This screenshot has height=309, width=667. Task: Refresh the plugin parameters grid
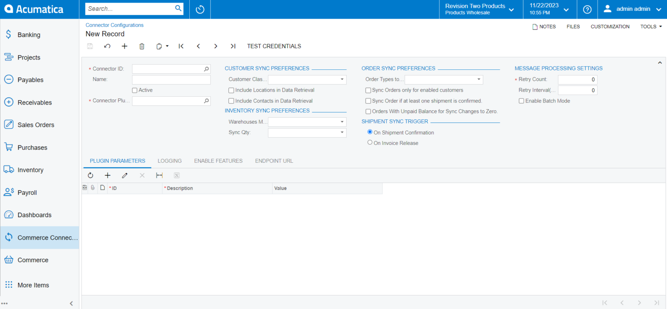tap(90, 175)
